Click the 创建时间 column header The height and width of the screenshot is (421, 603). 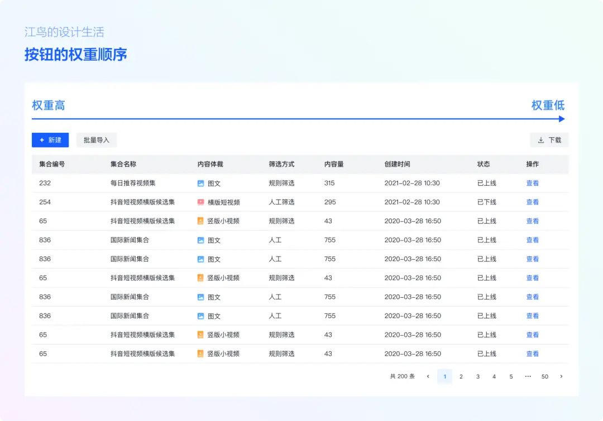point(398,164)
